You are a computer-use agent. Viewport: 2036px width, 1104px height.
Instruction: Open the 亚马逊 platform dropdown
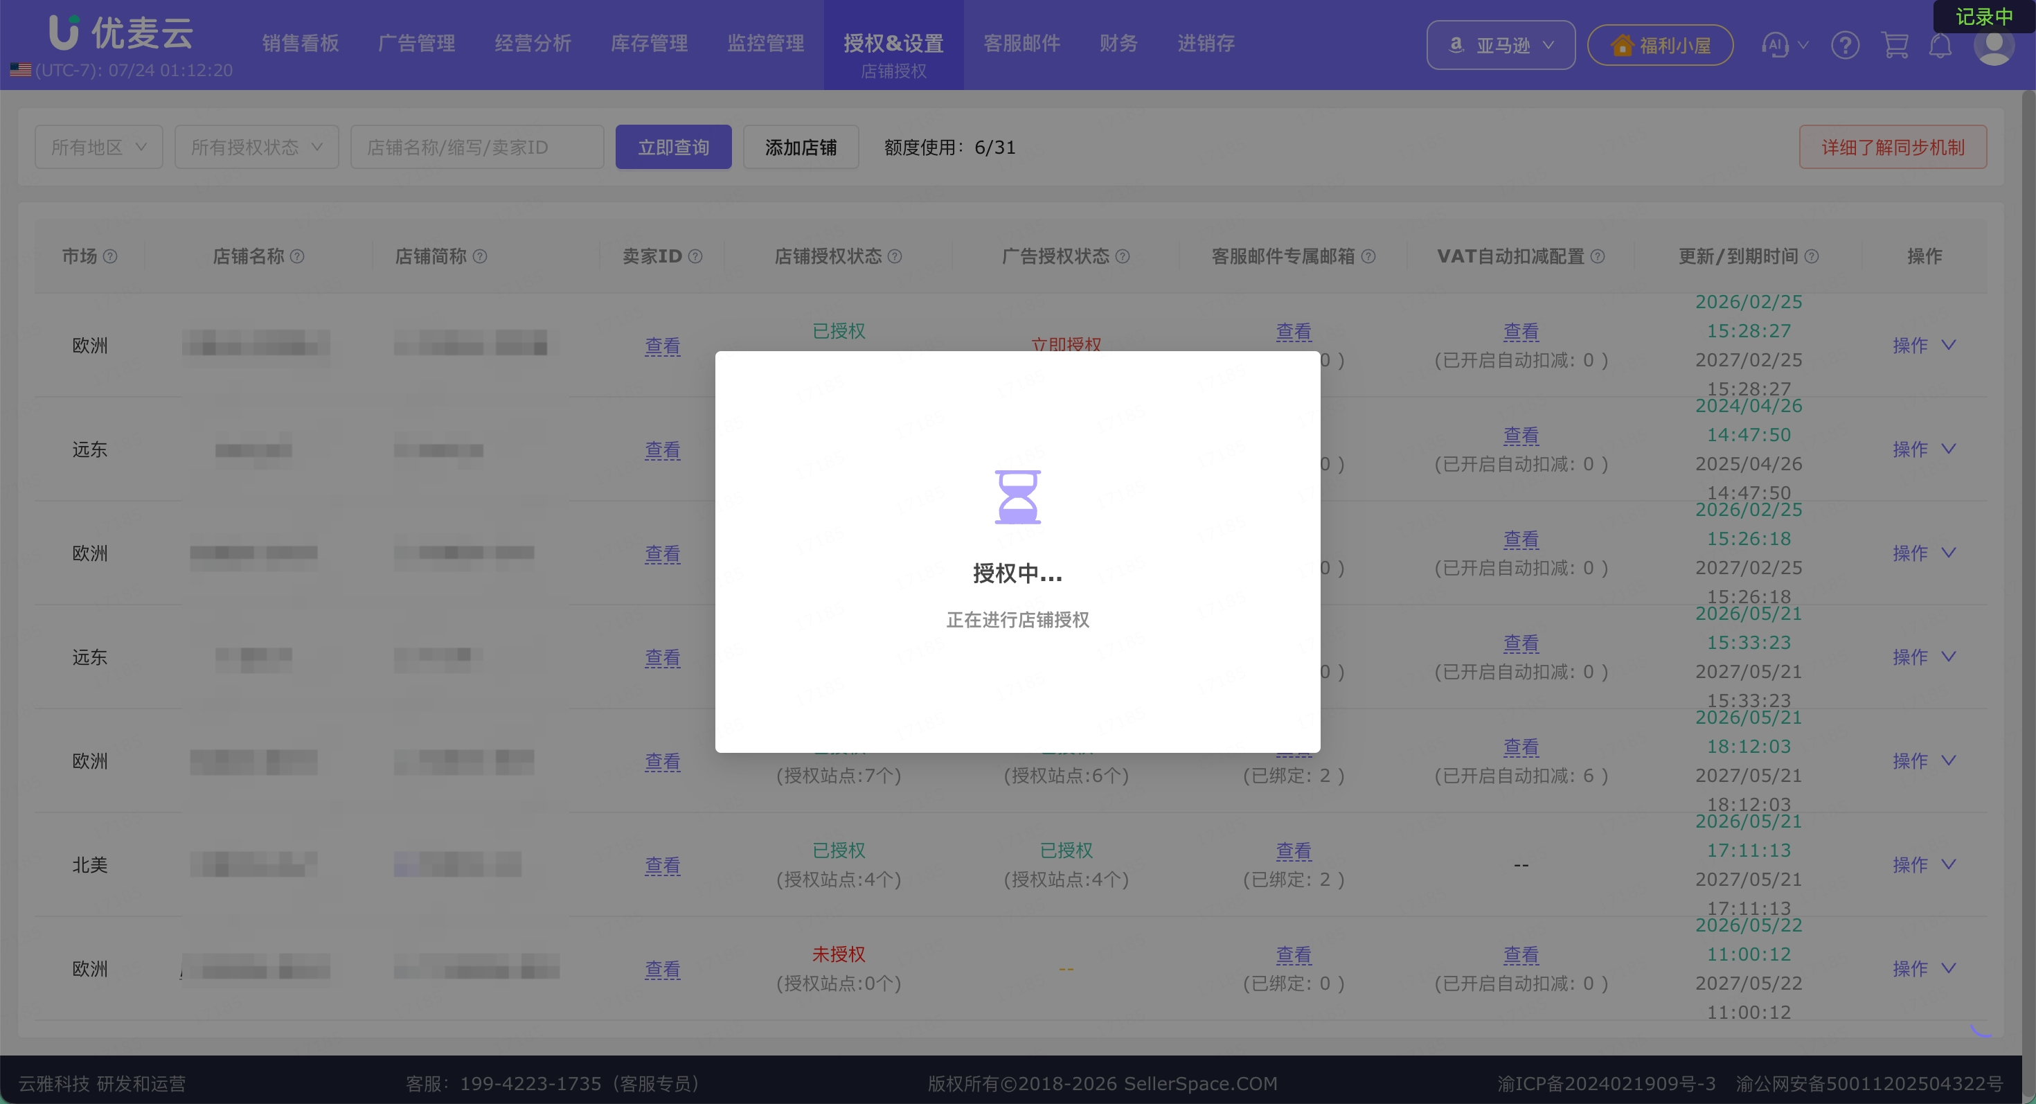tap(1500, 45)
